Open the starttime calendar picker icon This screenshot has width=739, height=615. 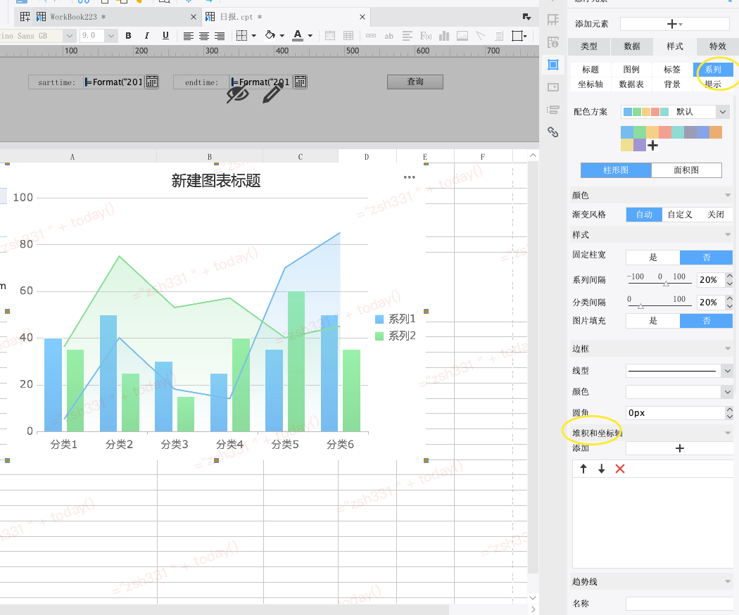click(x=152, y=82)
